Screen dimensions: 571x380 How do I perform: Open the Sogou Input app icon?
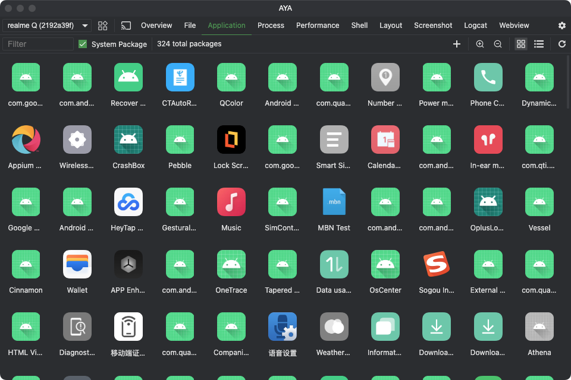(x=437, y=264)
